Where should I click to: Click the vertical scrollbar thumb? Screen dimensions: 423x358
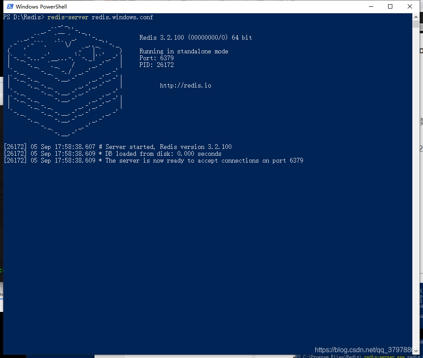tap(416, 24)
